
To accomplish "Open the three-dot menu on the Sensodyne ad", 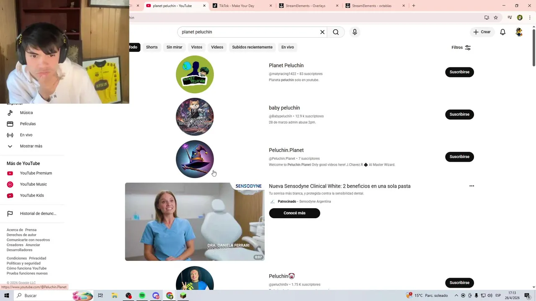I will point(472,186).
